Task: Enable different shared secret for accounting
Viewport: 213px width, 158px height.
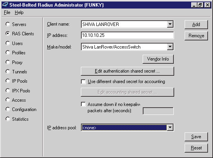Action: [83, 82]
